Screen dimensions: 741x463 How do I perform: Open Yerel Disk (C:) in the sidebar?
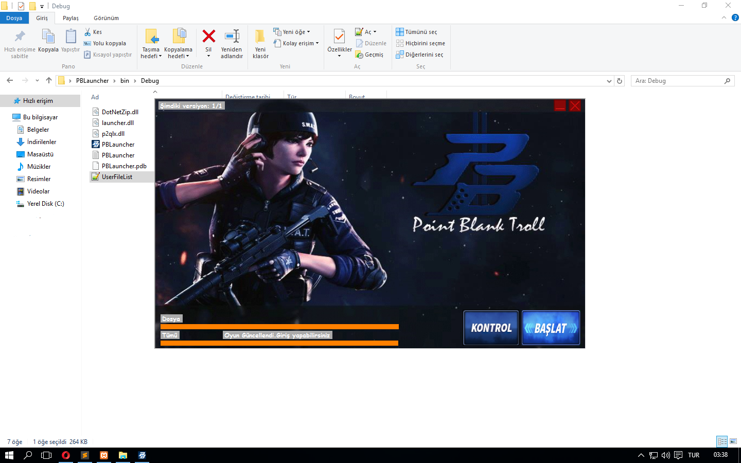click(x=40, y=204)
